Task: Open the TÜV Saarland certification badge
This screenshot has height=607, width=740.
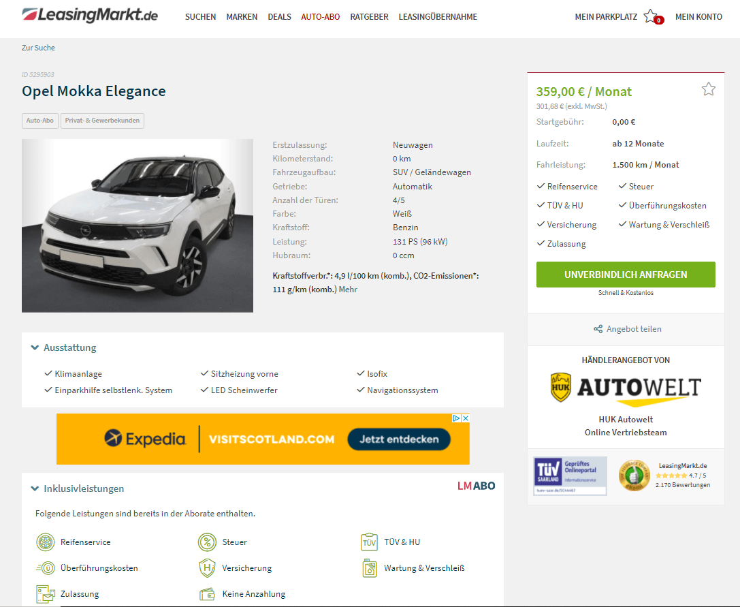Action: [x=570, y=476]
